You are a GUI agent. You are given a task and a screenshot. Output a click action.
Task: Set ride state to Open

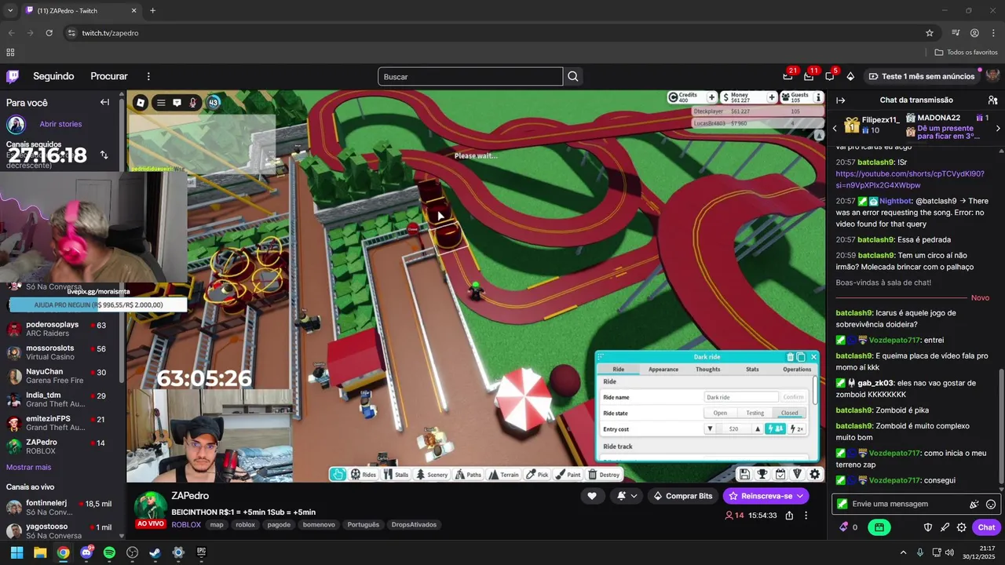click(720, 413)
